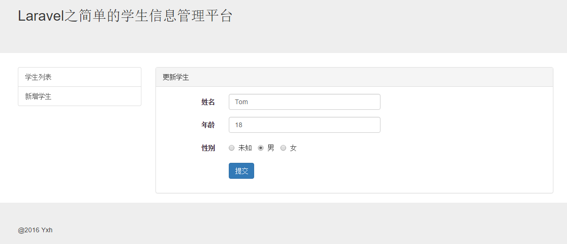567x244 pixels.
Task: Focus the 年龄 input field showing 18
Action: [x=304, y=125]
